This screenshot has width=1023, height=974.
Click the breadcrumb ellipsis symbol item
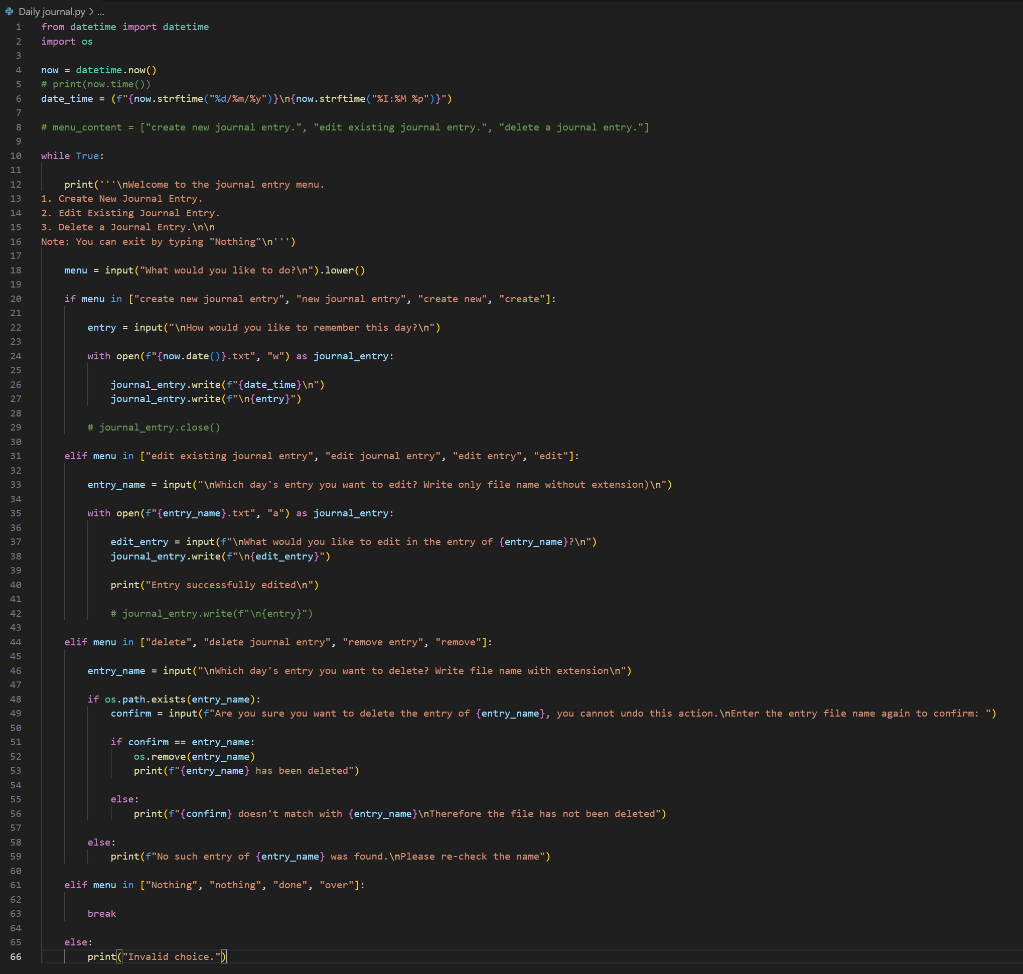pyautogui.click(x=101, y=12)
